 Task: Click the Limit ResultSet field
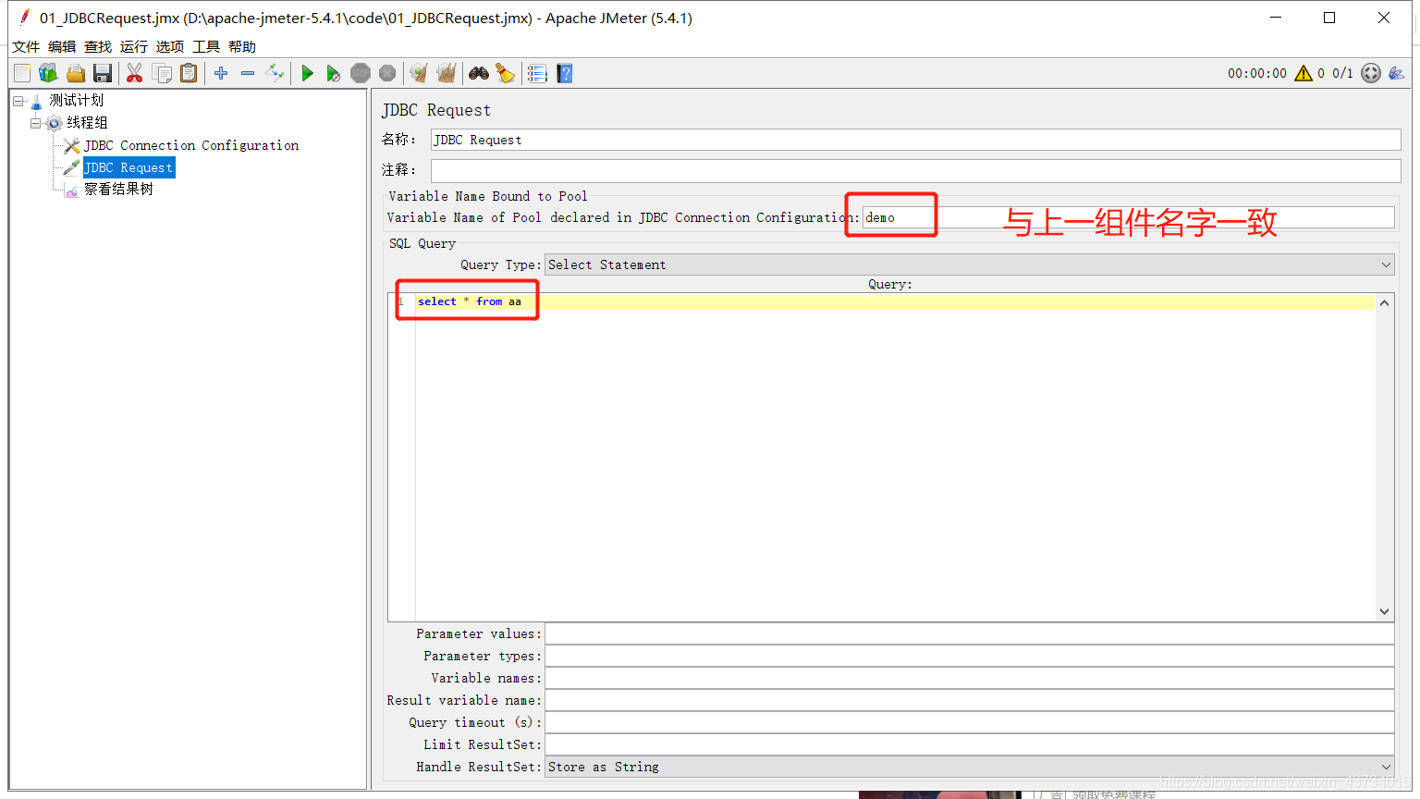tap(969, 744)
